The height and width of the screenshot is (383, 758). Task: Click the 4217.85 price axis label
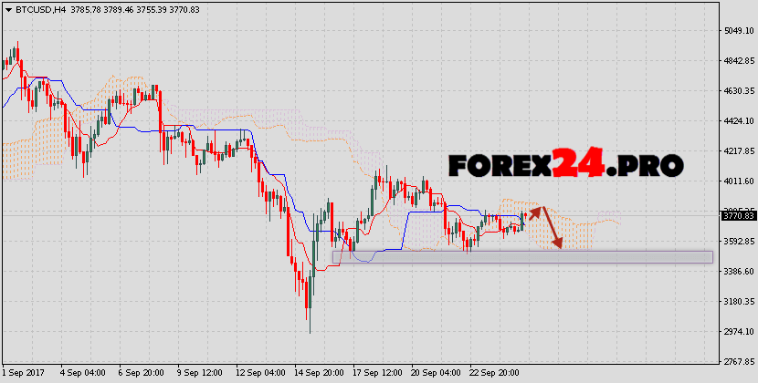click(x=738, y=151)
